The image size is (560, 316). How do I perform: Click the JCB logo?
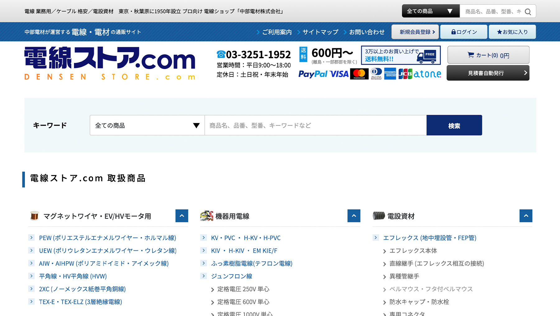coord(405,74)
